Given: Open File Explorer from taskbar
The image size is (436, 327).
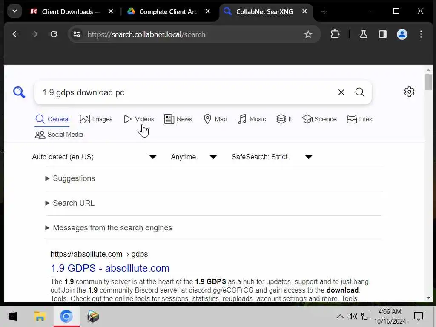Looking at the screenshot, I should [40, 316].
